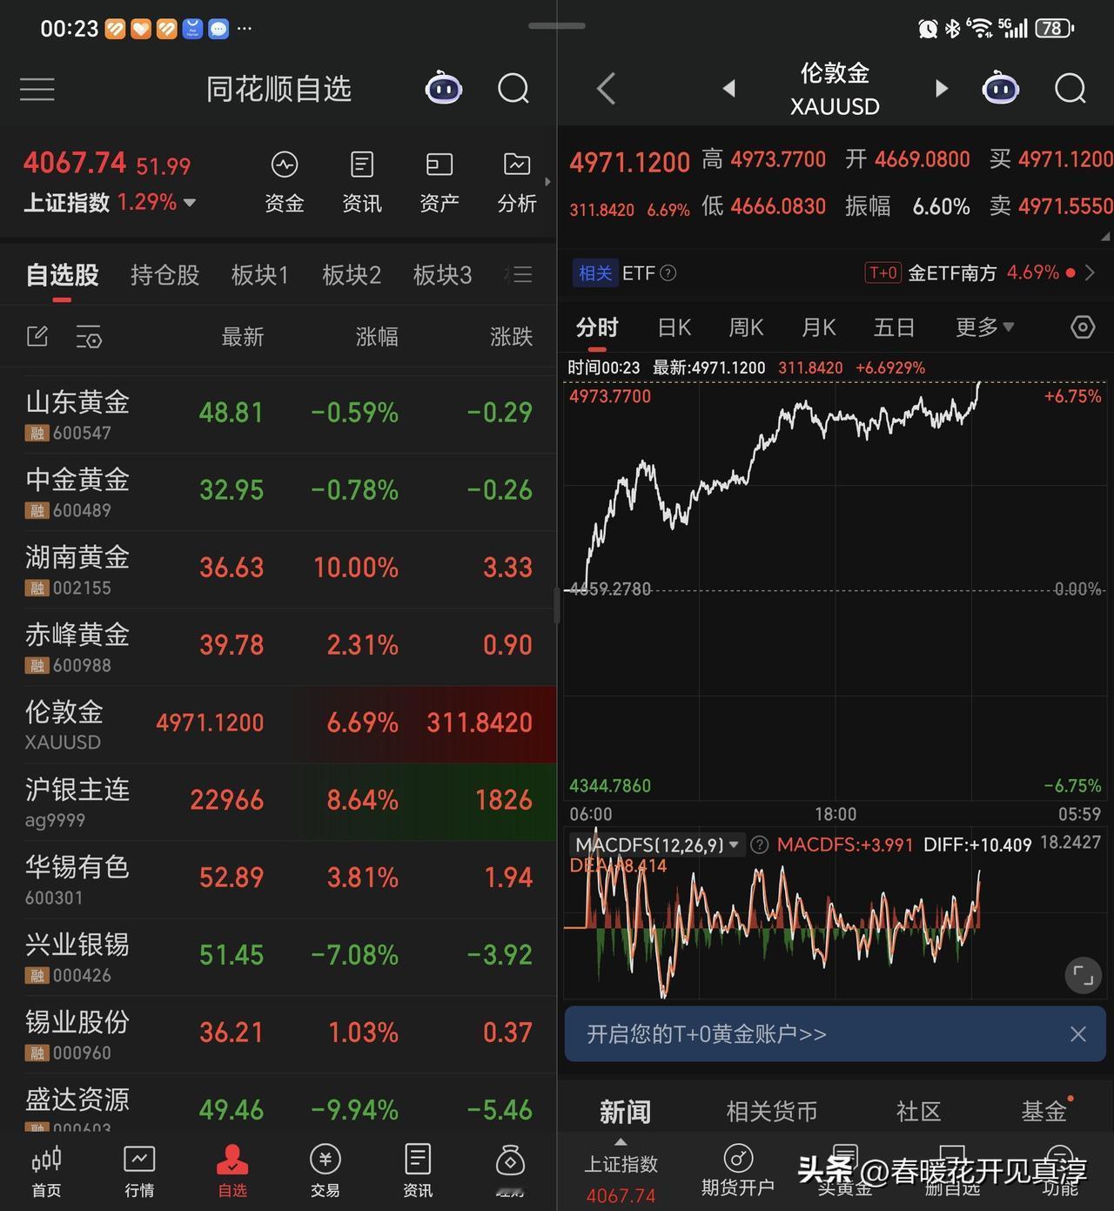Open 交易 in the bottom bar
Image resolution: width=1114 pixels, height=1211 pixels.
[x=325, y=1171]
